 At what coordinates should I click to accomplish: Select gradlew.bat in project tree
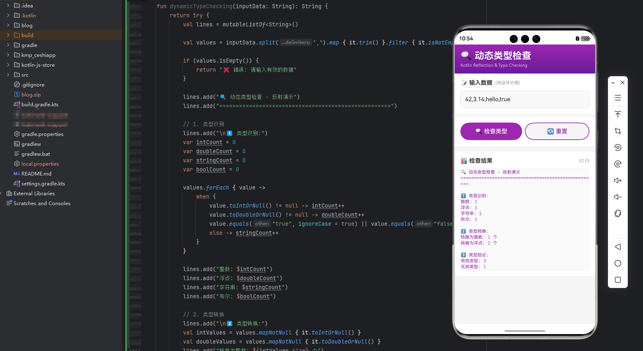36,154
